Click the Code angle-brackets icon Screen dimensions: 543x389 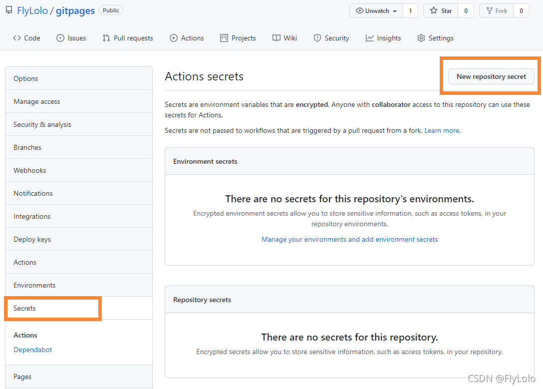[x=17, y=38]
